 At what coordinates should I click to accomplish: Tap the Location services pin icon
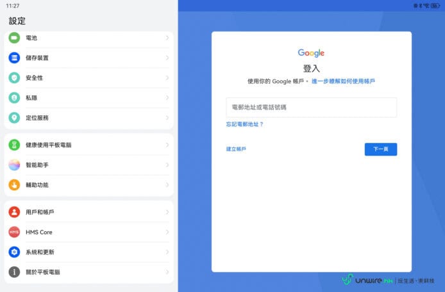14,118
